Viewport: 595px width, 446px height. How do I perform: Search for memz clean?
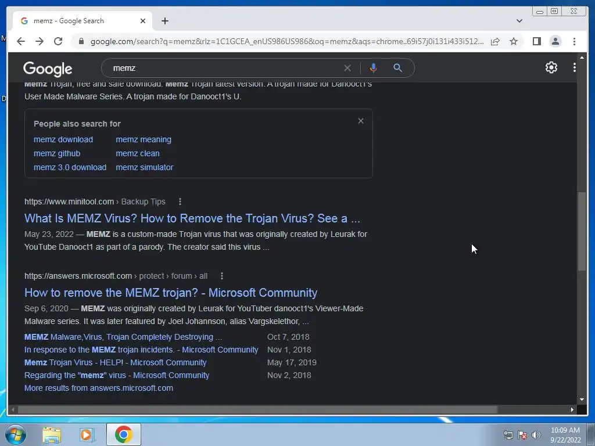point(138,153)
